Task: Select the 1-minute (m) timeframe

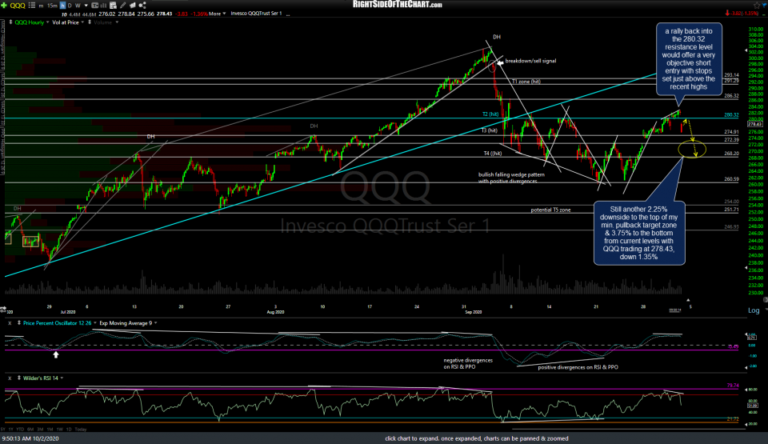Action: (x=41, y=6)
